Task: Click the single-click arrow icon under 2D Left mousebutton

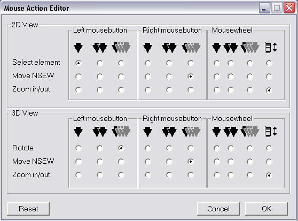Action: pos(78,48)
